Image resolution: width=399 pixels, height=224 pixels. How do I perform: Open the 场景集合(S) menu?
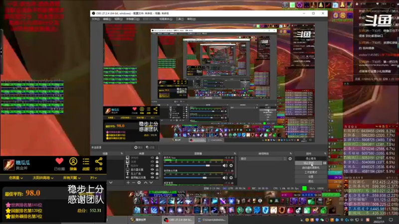point(166,19)
